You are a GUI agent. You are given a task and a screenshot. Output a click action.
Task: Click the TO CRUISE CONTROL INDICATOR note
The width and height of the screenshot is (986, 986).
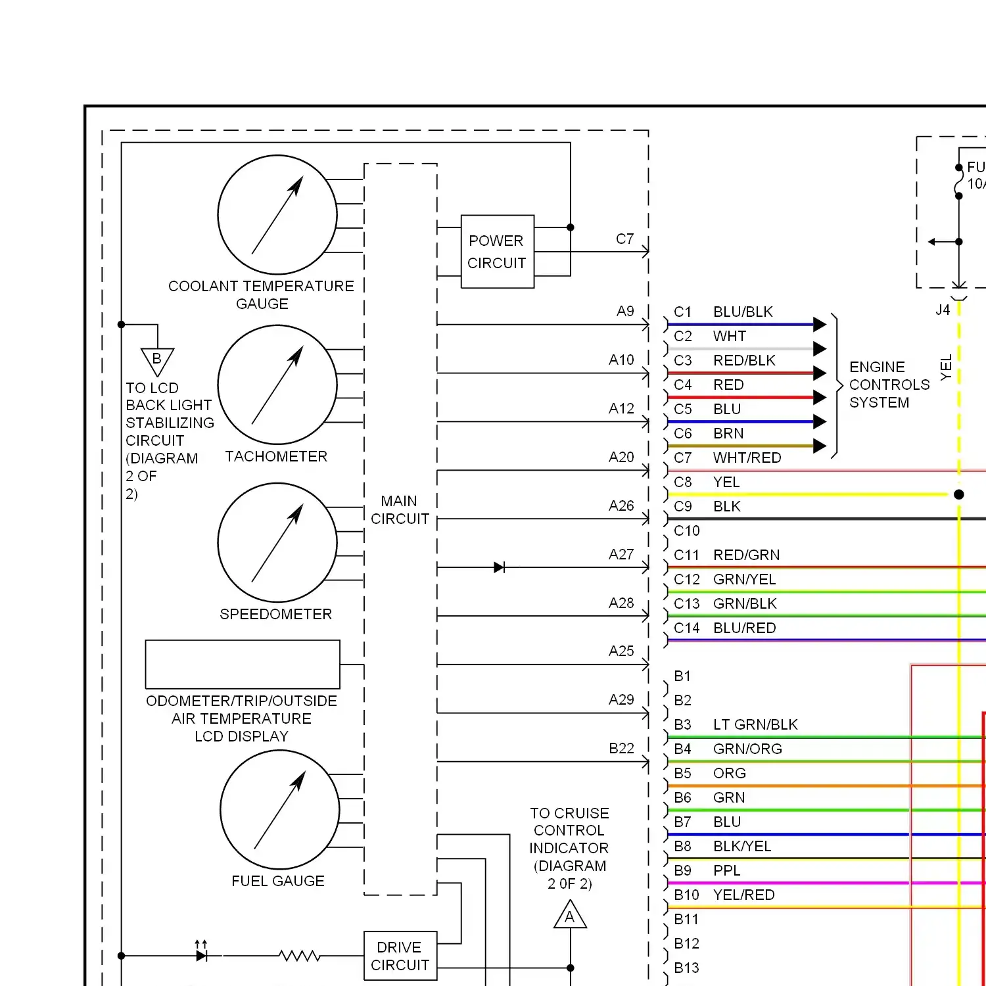[x=569, y=848]
